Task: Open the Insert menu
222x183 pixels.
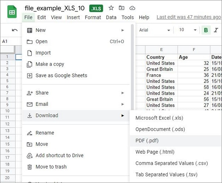Action: pos(73,17)
